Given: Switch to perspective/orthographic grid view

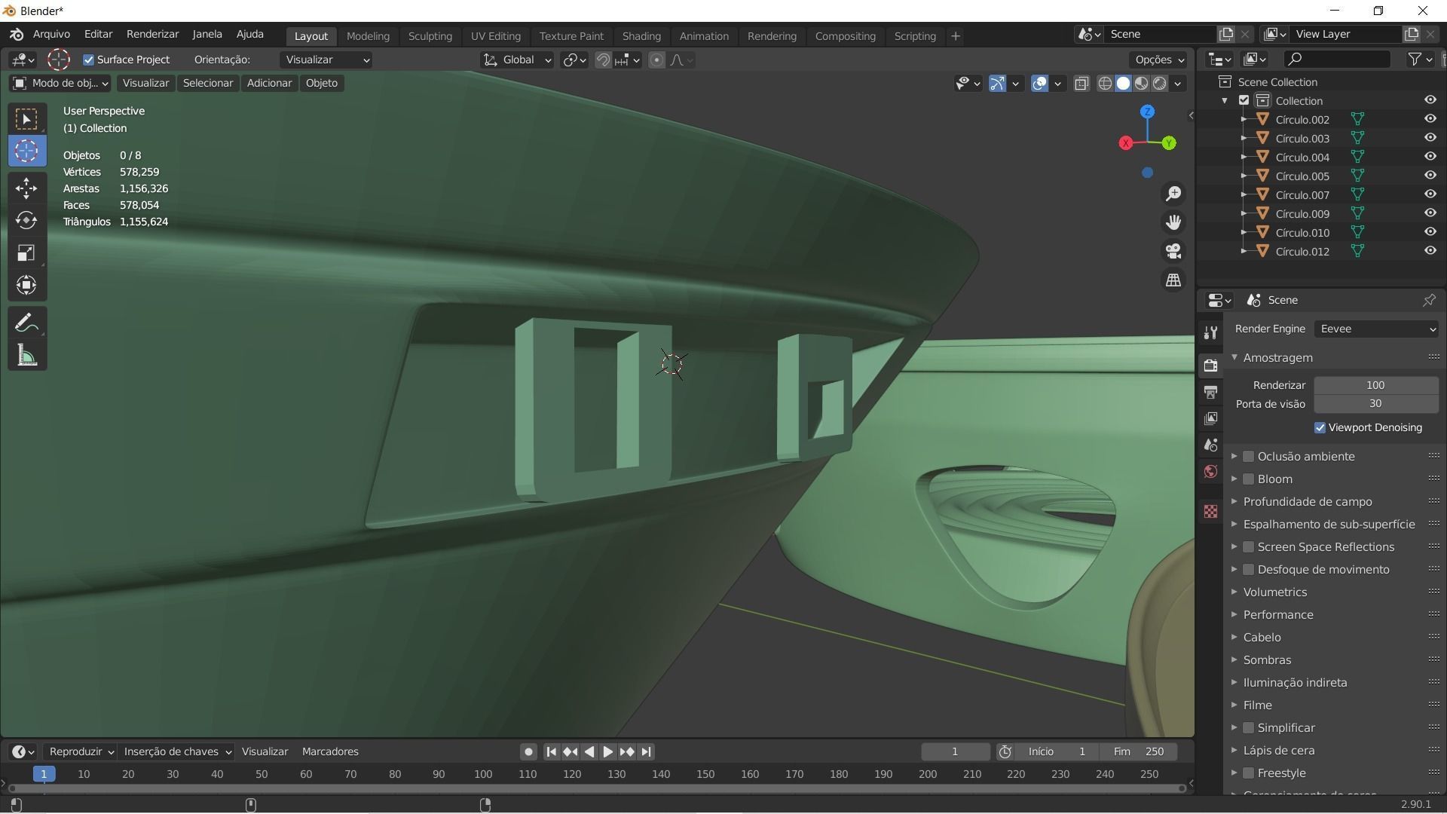Looking at the screenshot, I should 1173,280.
